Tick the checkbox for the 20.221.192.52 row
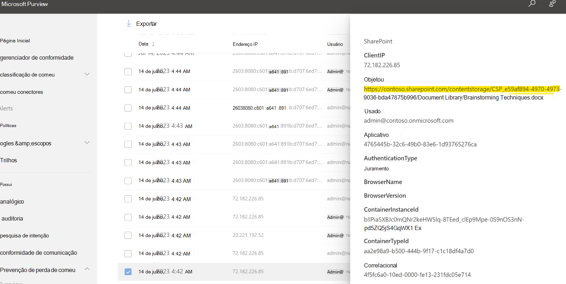 128,235
